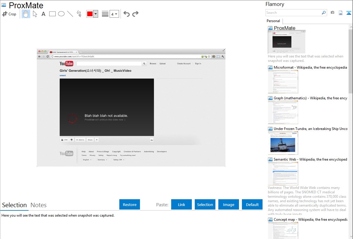353x239 pixels.
Task: Redo the last undone action
Action: point(135,14)
